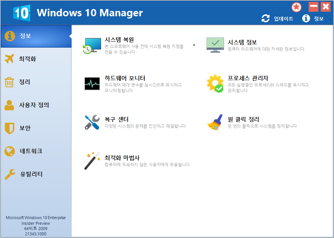Expand the 시스템 복원 dropdown arrow
Image resolution: width=334 pixels, height=238 pixels.
pos(194,45)
